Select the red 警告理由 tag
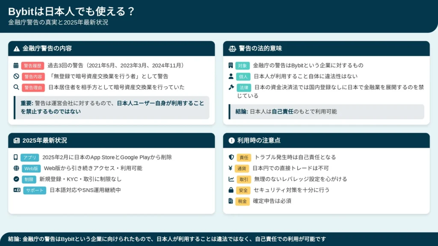Image resolution: width=438 pixels, height=246 pixels. point(33,88)
